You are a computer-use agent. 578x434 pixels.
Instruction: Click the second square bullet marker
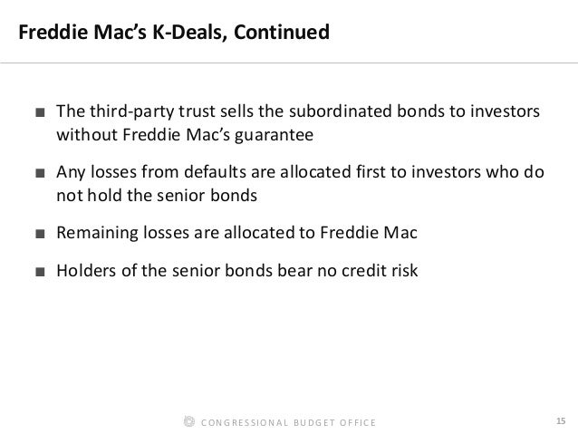40,172
